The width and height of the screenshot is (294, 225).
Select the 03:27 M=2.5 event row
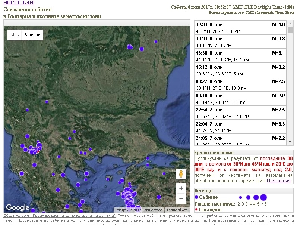(x=240, y=84)
